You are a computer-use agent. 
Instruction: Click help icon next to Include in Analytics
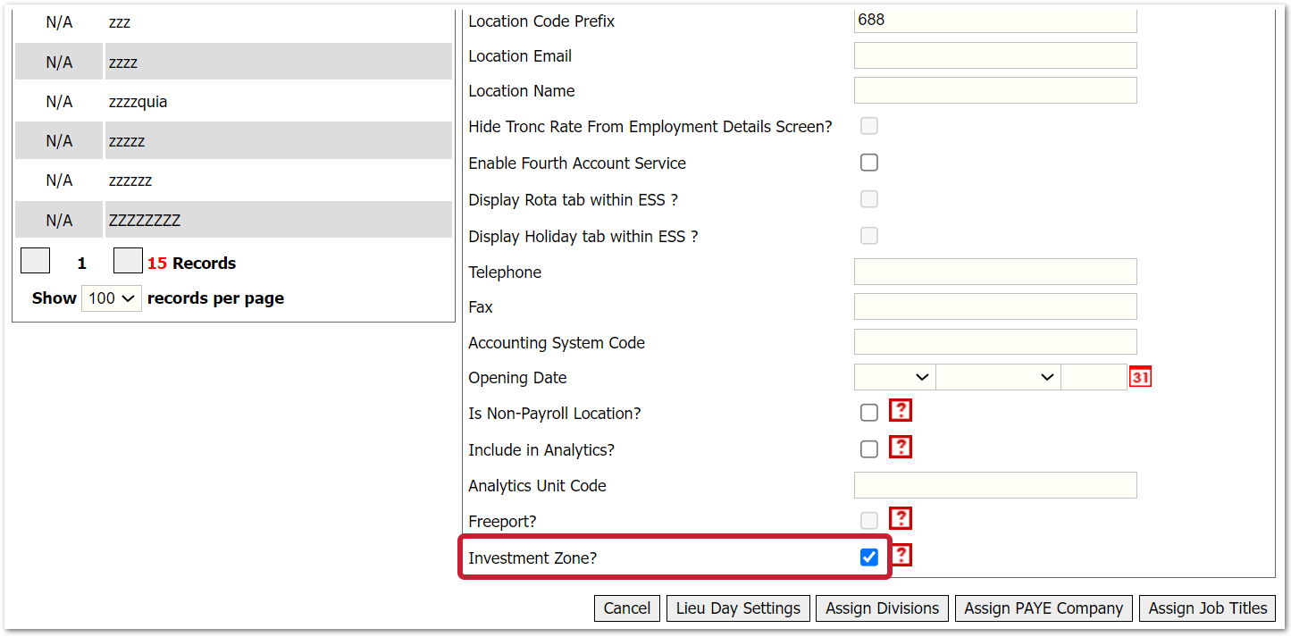pos(901,448)
